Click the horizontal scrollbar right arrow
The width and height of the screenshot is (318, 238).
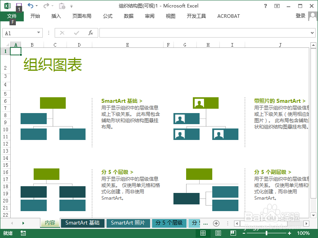point(306,223)
